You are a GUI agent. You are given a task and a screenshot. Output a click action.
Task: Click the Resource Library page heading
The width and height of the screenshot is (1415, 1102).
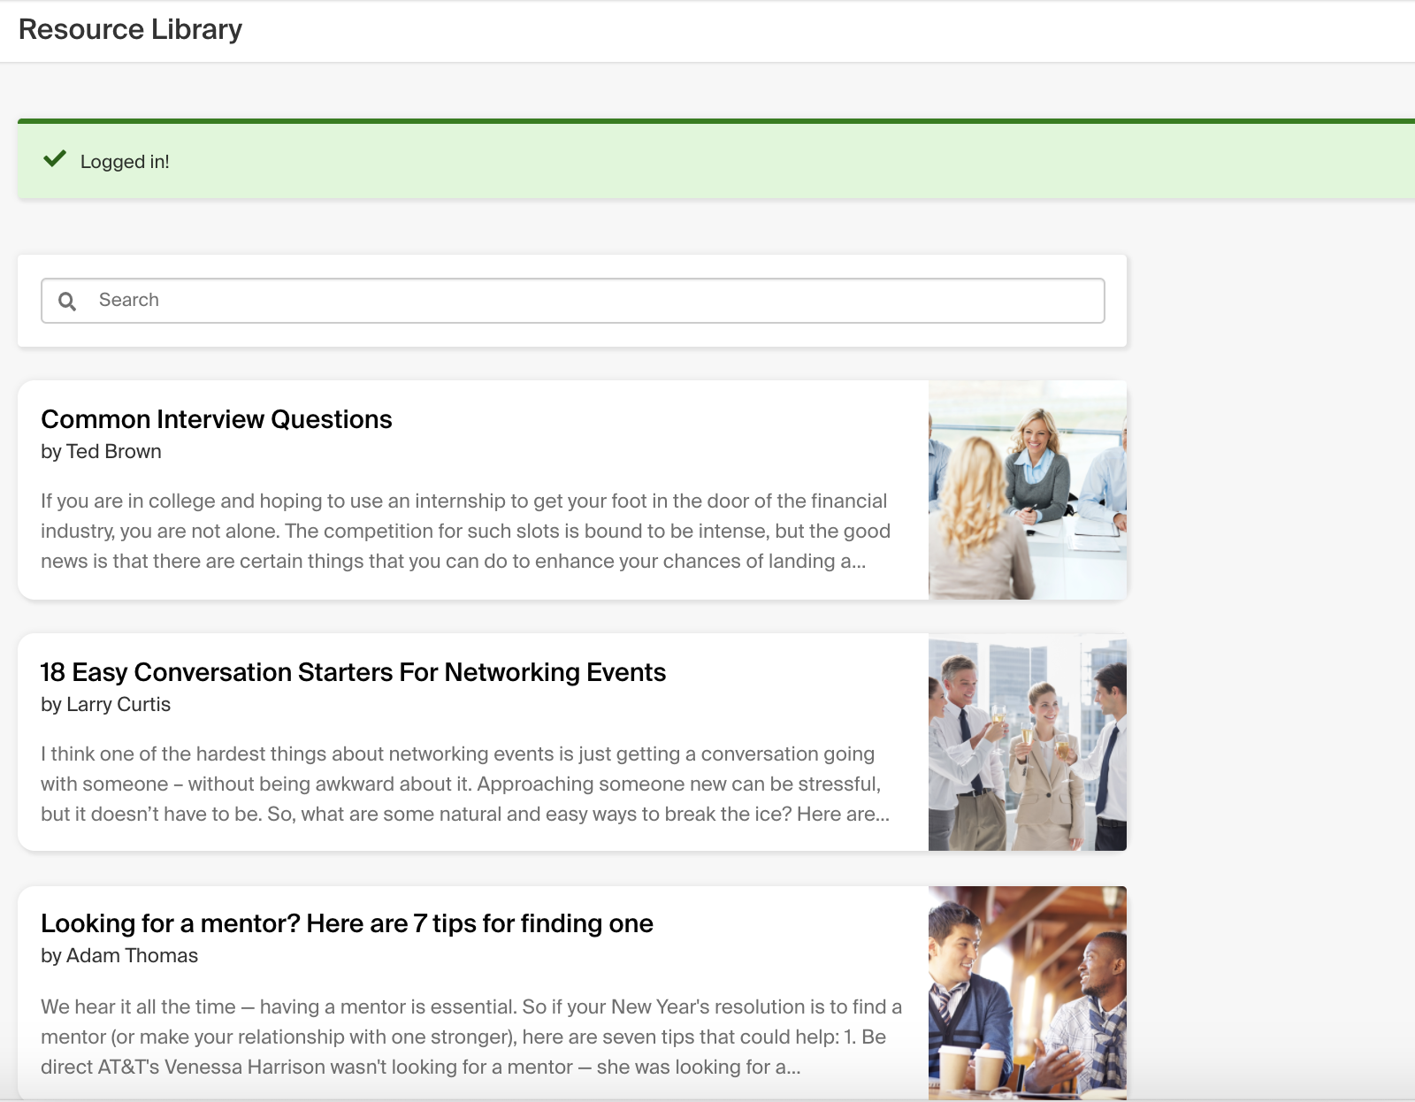[130, 29]
